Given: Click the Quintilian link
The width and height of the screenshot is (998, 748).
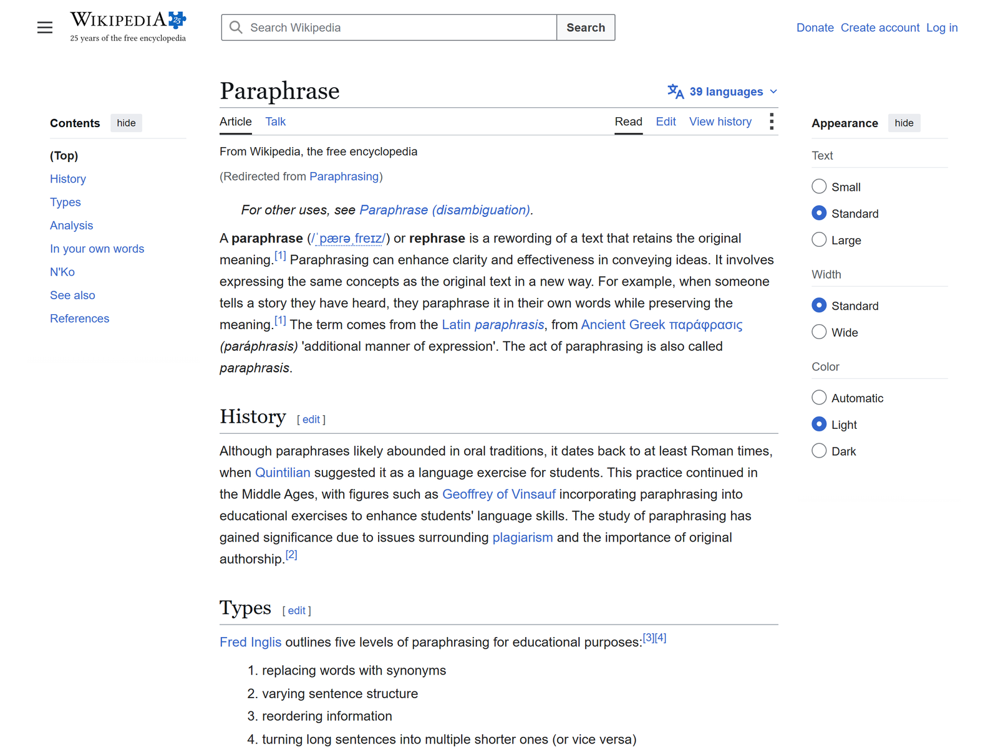Looking at the screenshot, I should tap(283, 472).
